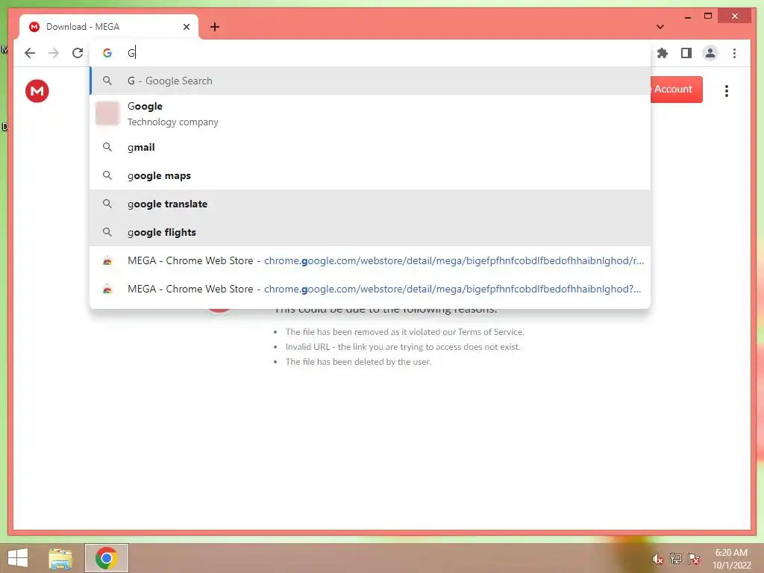Click the 'Invalid URL' reason line
The image size is (764, 573).
pos(403,347)
